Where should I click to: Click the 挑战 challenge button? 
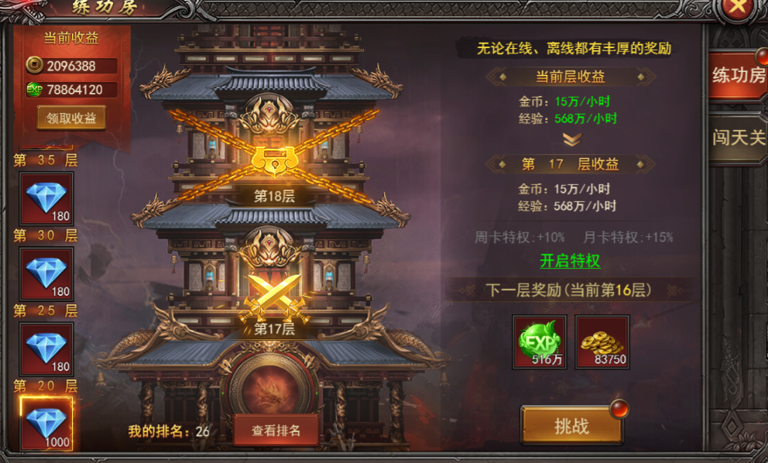[x=571, y=426]
